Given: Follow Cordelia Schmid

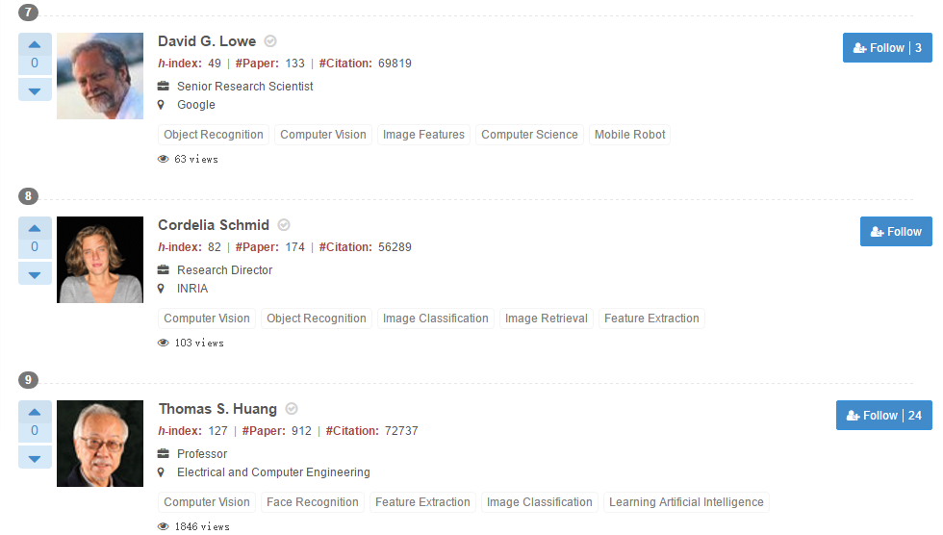Looking at the screenshot, I should pyautogui.click(x=896, y=232).
